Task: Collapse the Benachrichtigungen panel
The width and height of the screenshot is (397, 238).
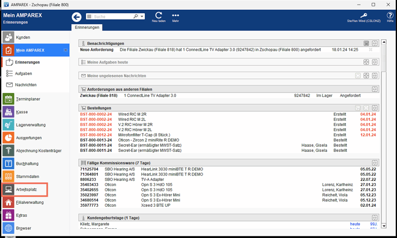Action: [375, 43]
